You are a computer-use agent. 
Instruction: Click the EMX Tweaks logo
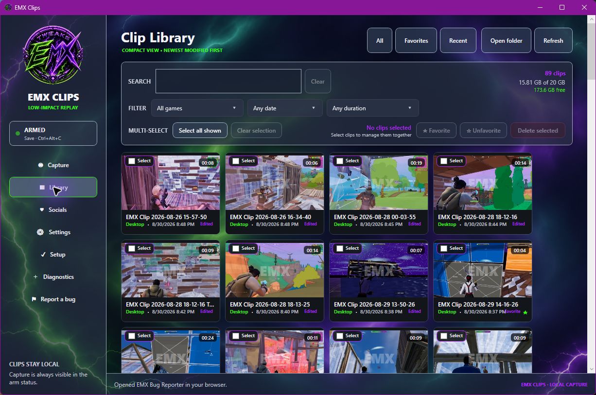pos(53,55)
